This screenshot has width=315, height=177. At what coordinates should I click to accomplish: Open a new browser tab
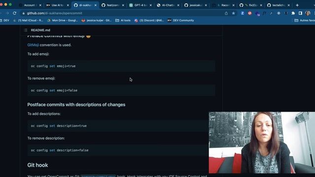[x=297, y=5]
